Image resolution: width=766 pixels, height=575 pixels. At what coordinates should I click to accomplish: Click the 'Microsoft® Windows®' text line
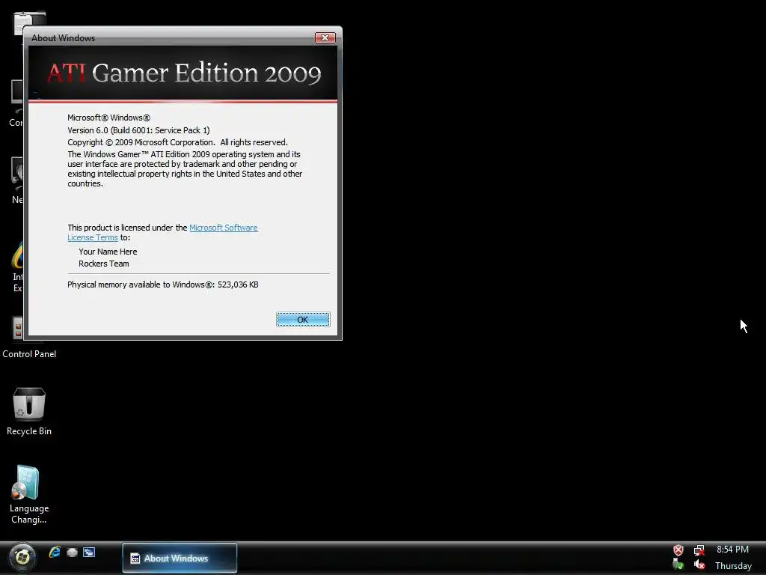point(108,118)
